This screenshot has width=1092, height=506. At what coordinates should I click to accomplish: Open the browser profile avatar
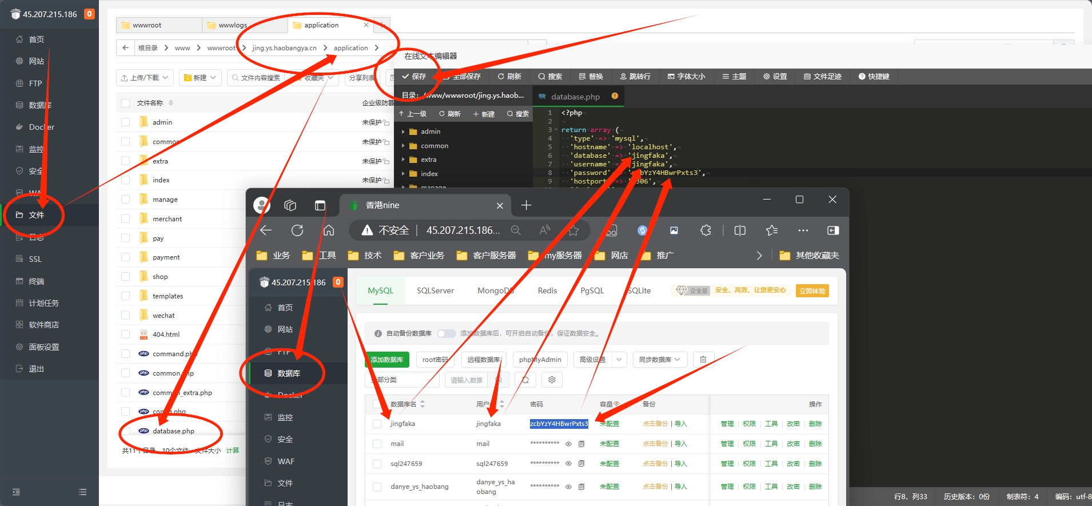pos(262,205)
